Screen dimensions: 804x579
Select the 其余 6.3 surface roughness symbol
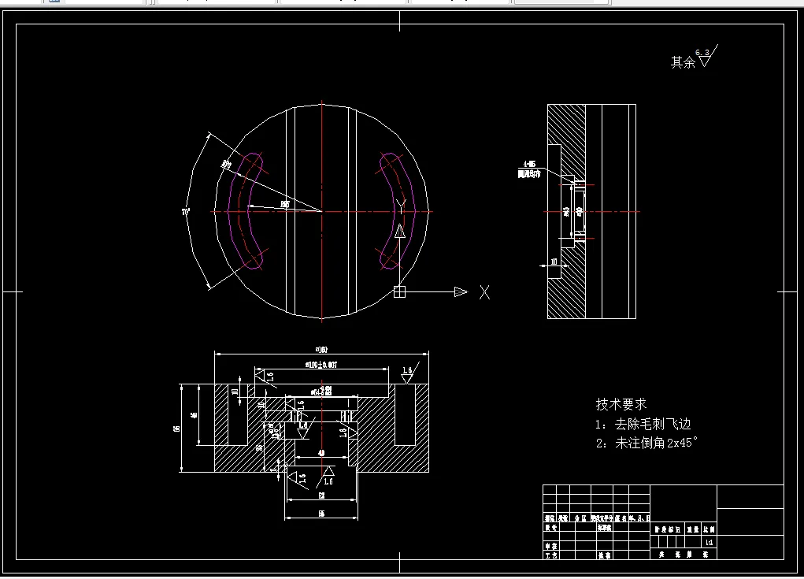pos(694,59)
